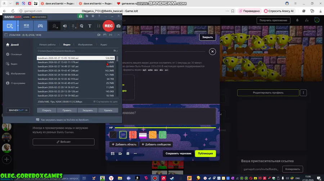
Task: Select the empty no-background swatch
Action: (113, 135)
